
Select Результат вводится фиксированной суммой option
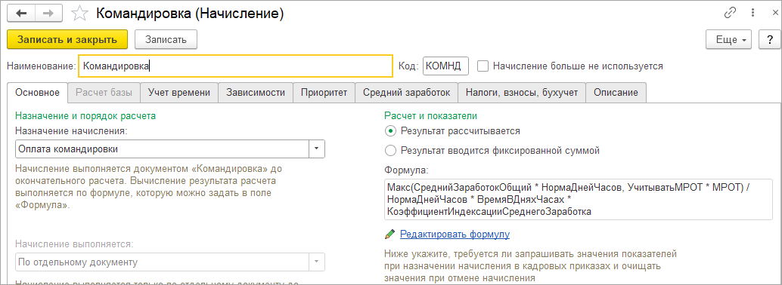pos(391,150)
